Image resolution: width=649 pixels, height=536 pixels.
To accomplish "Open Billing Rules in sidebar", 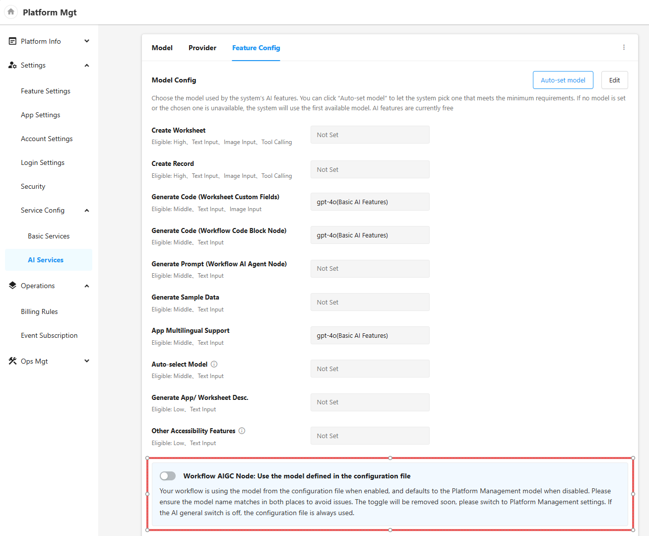I will click(39, 311).
